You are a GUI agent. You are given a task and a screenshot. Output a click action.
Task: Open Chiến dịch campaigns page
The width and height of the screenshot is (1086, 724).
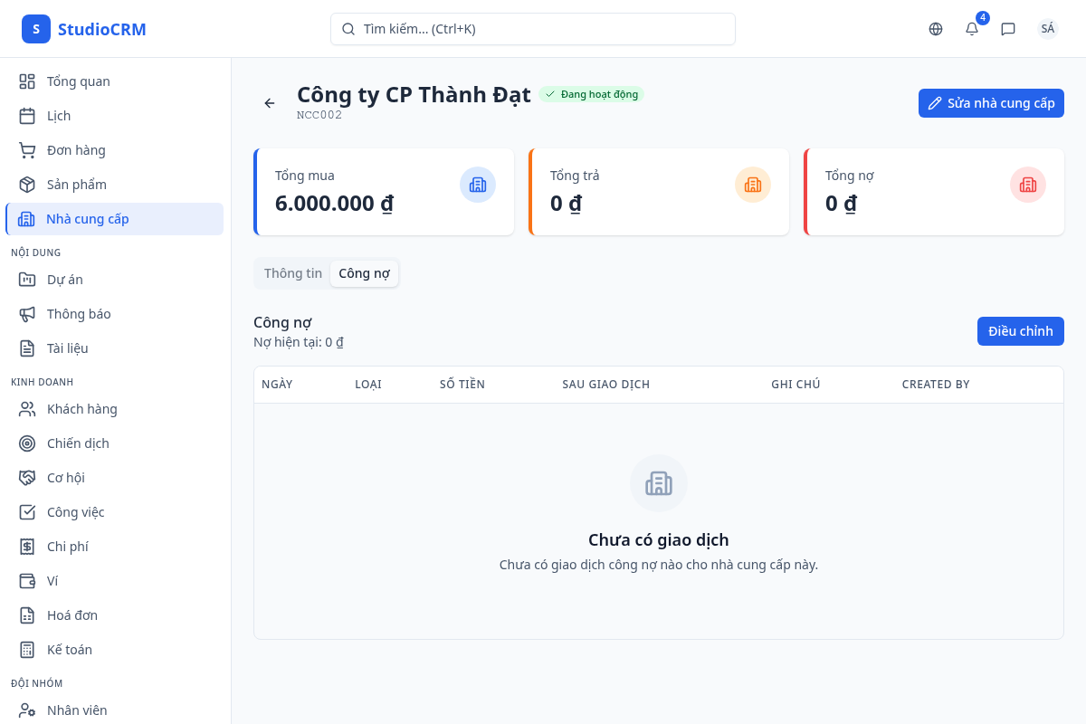click(x=78, y=443)
